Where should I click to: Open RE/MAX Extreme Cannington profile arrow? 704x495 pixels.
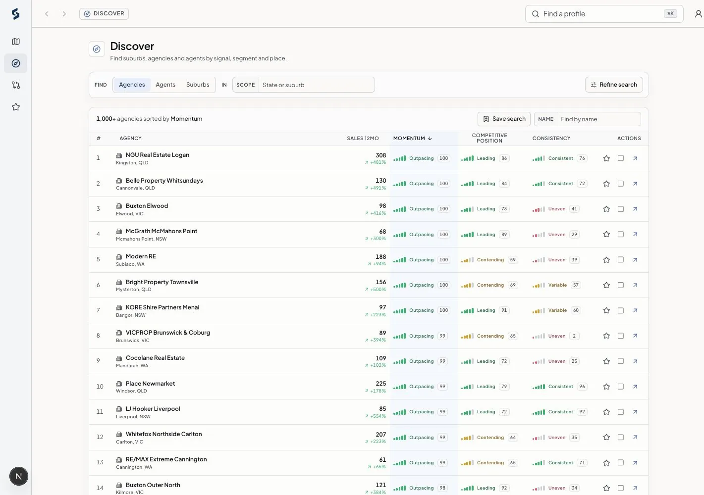coord(635,463)
